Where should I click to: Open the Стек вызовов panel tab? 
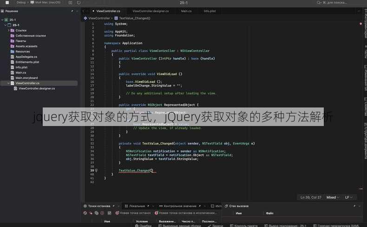point(236,206)
